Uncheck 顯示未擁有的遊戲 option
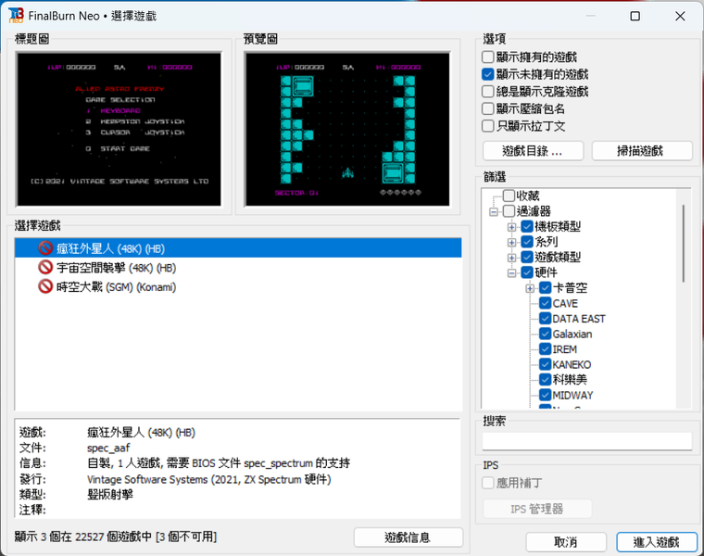This screenshot has width=704, height=556. pos(487,74)
